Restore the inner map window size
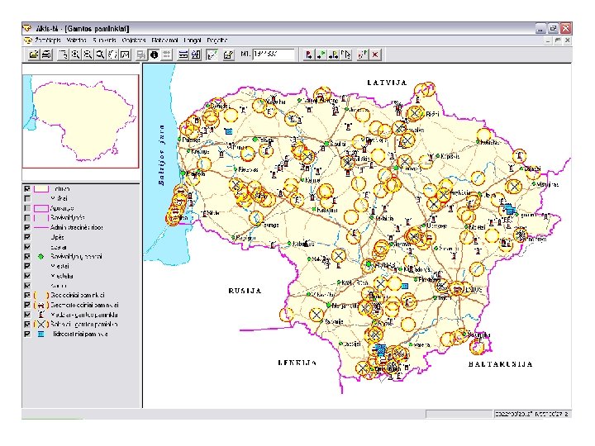Screen dimensions: 595x446 point(558,40)
